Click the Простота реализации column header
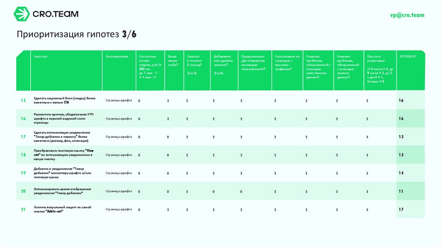The image size is (441, 247). [380, 69]
